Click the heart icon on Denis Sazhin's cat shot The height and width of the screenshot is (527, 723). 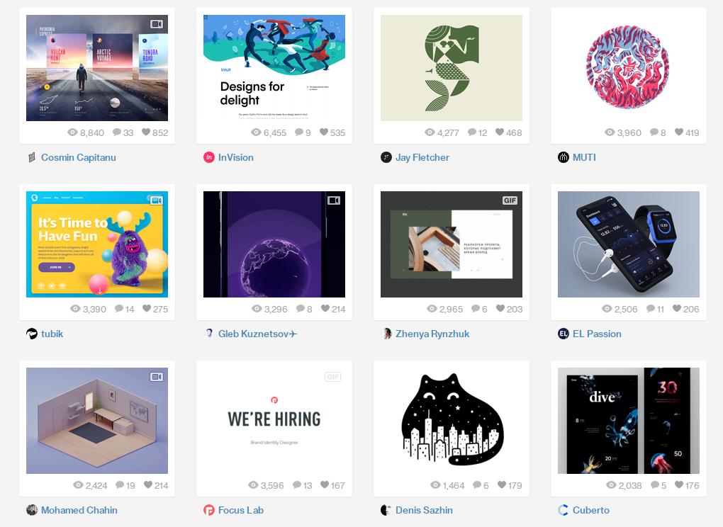pyautogui.click(x=502, y=484)
